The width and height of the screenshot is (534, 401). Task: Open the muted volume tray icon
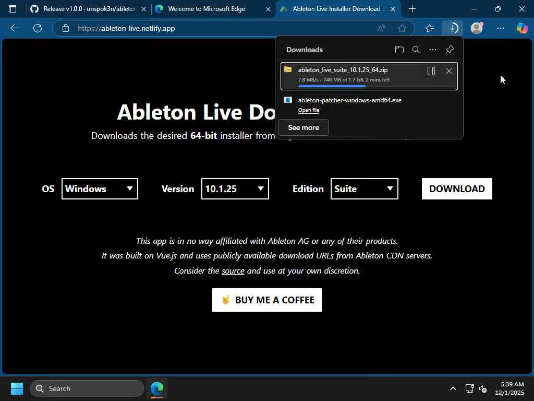pyautogui.click(x=482, y=388)
